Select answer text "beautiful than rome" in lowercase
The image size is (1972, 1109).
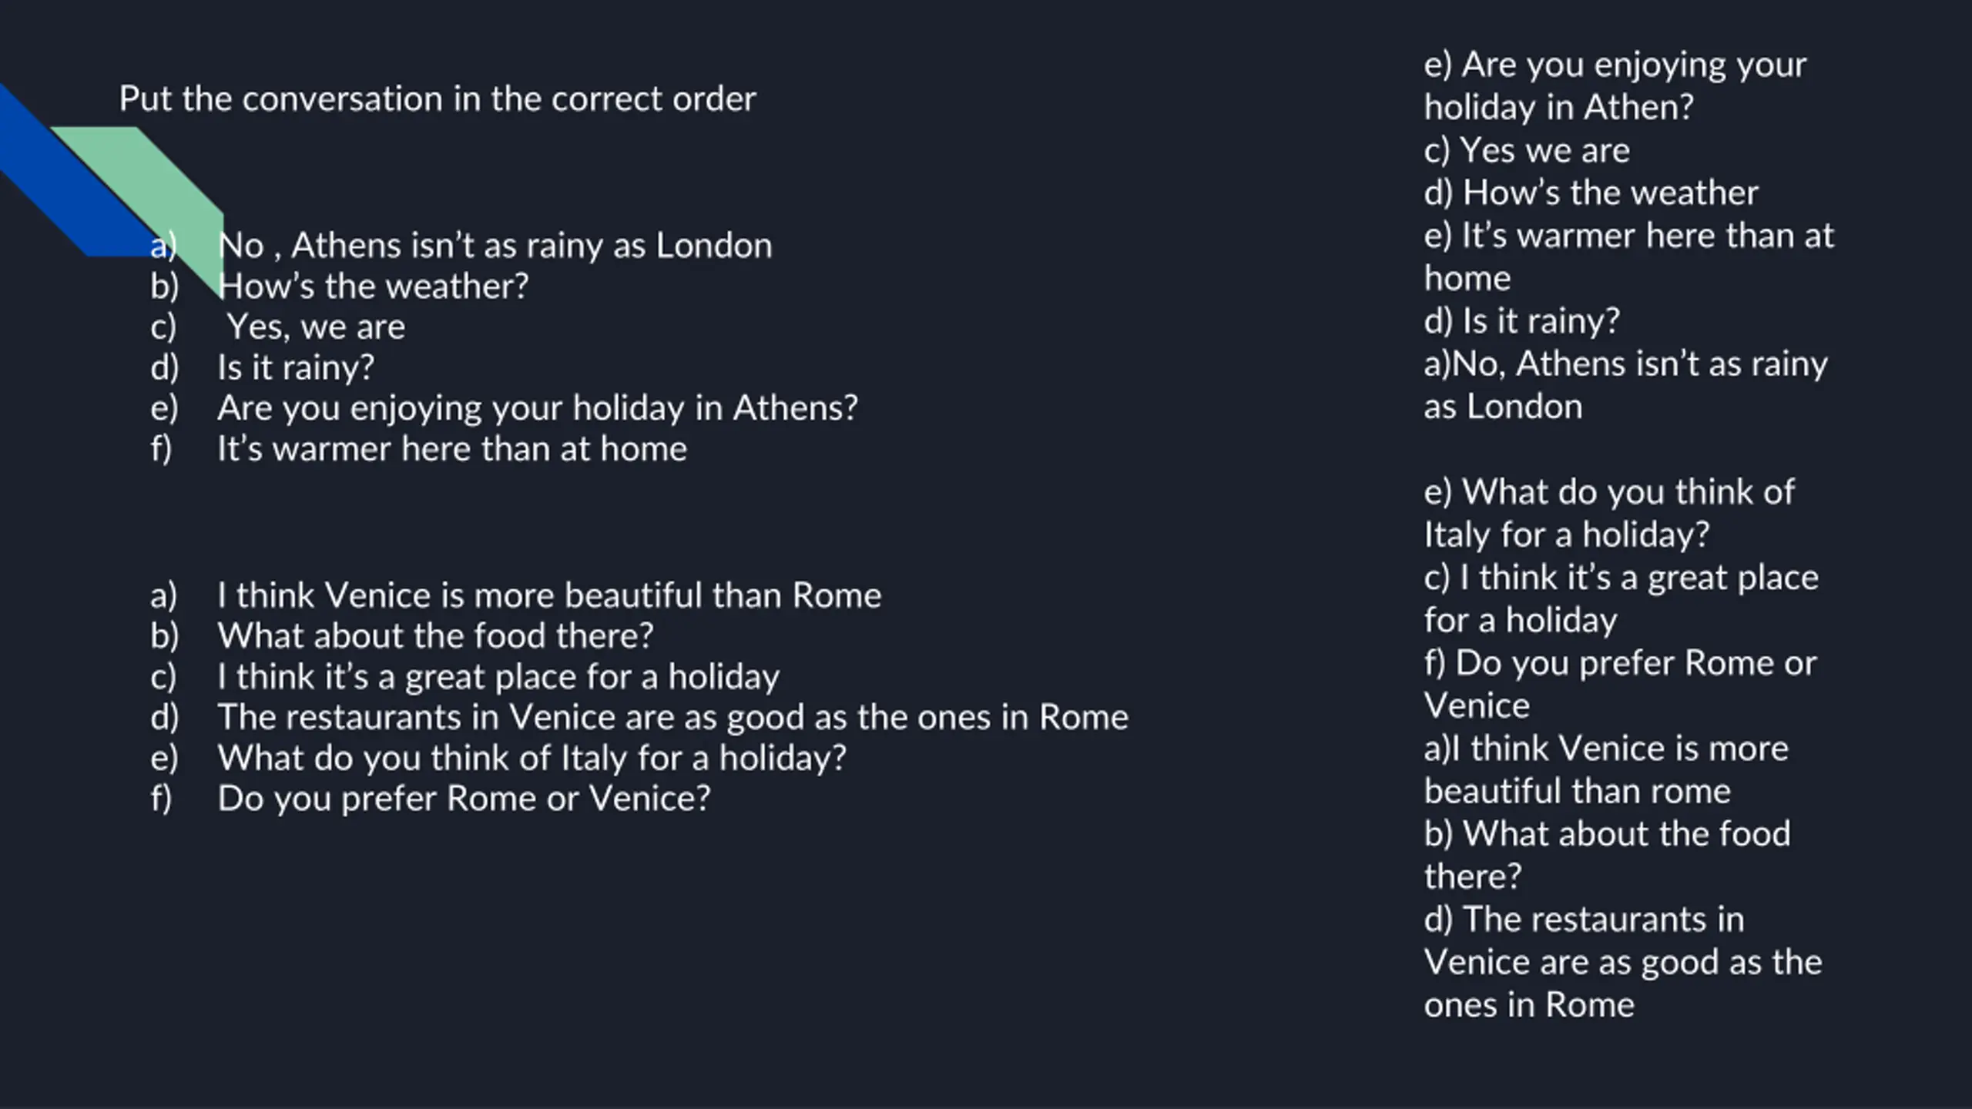pyautogui.click(x=1577, y=791)
